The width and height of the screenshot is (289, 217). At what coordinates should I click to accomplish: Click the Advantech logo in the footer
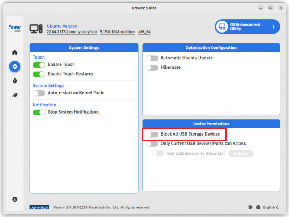pyautogui.click(x=39, y=207)
